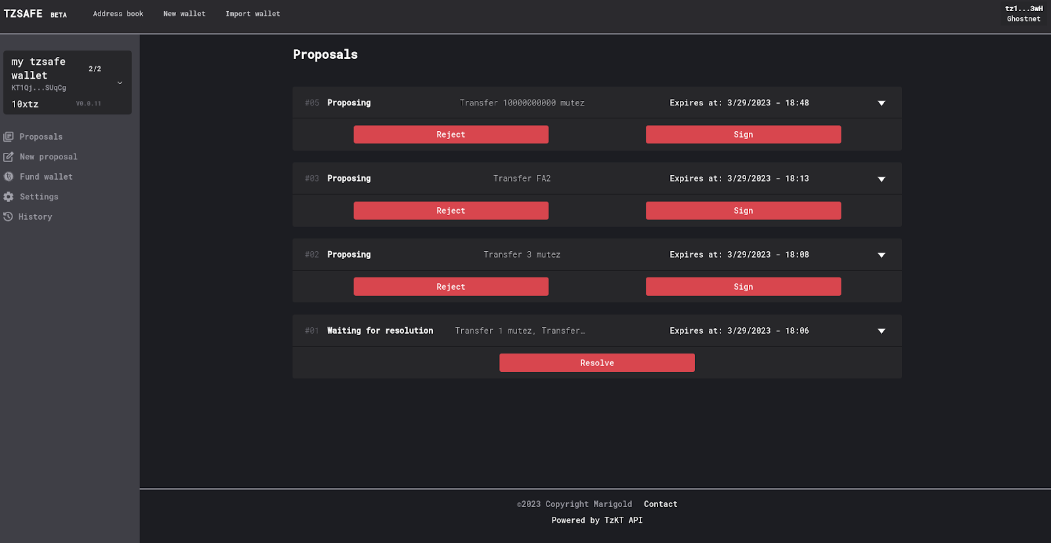Expand proposal #02 details arrow

882,255
